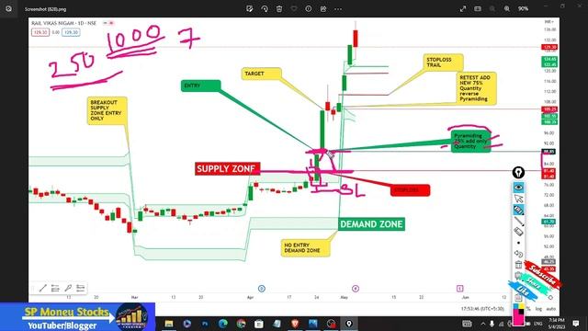Zoom in with the magnifier plus icon
588x331 pixels.
(507, 8)
